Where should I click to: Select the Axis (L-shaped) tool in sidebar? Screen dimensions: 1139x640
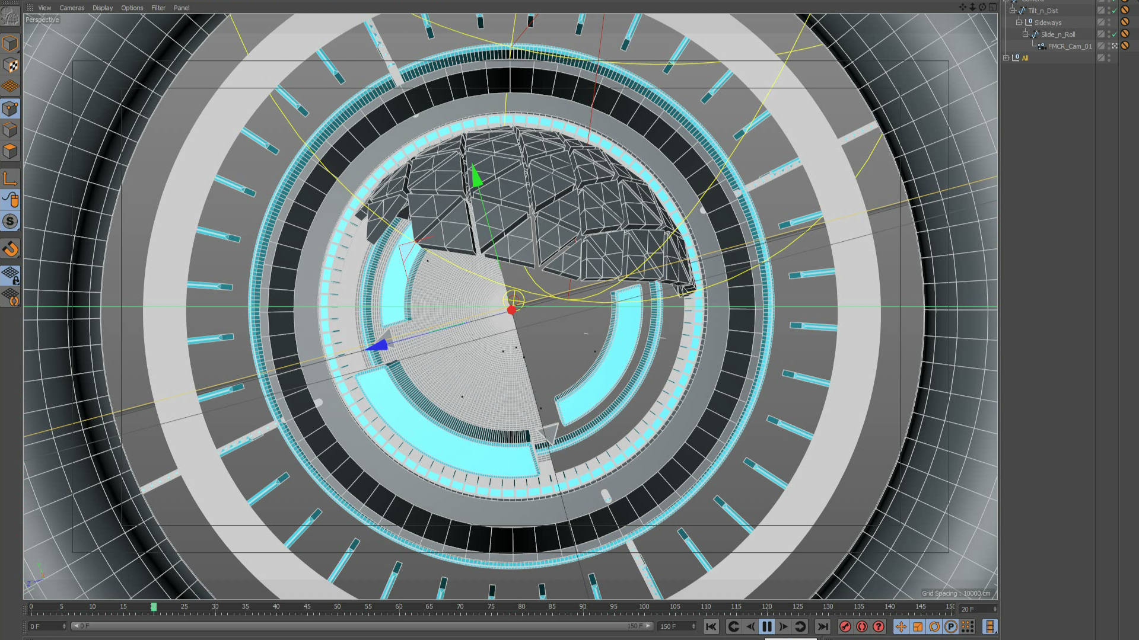pyautogui.click(x=10, y=178)
